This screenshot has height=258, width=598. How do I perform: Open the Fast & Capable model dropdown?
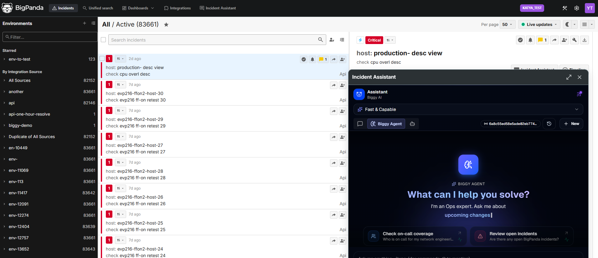pyautogui.click(x=468, y=109)
